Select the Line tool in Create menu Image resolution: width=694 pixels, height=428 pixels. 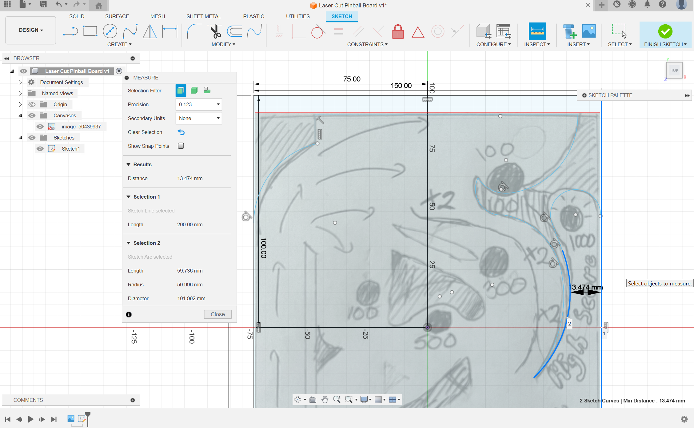coord(69,31)
